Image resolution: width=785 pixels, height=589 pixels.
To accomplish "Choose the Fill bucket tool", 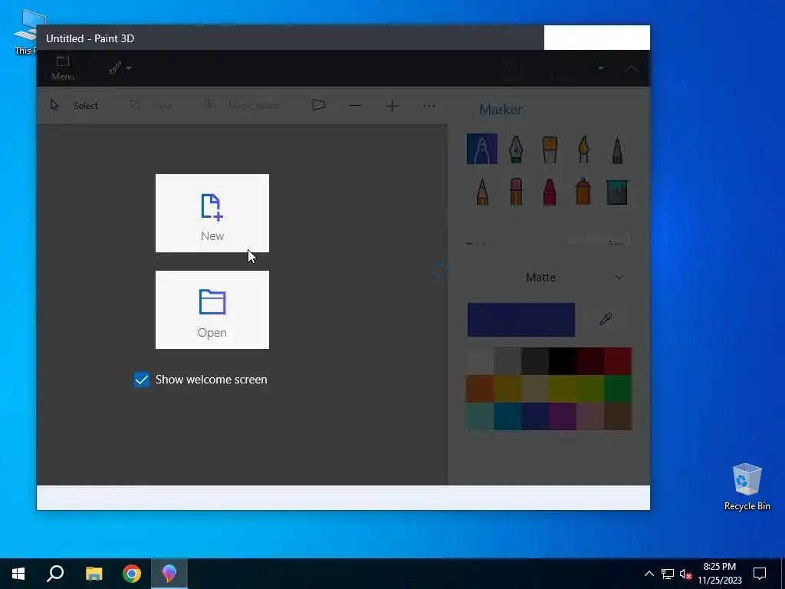I will pos(617,192).
